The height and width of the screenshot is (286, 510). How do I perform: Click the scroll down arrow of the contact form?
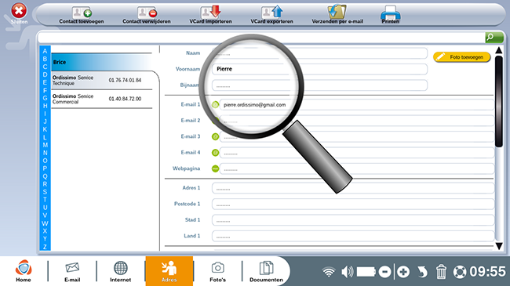pos(499,246)
